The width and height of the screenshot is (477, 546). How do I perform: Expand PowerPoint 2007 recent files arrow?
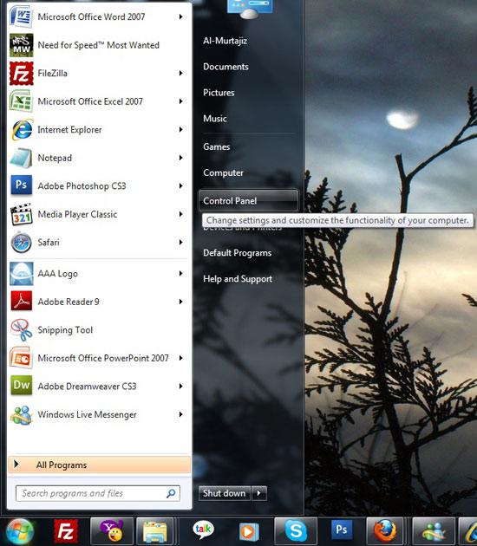[181, 358]
